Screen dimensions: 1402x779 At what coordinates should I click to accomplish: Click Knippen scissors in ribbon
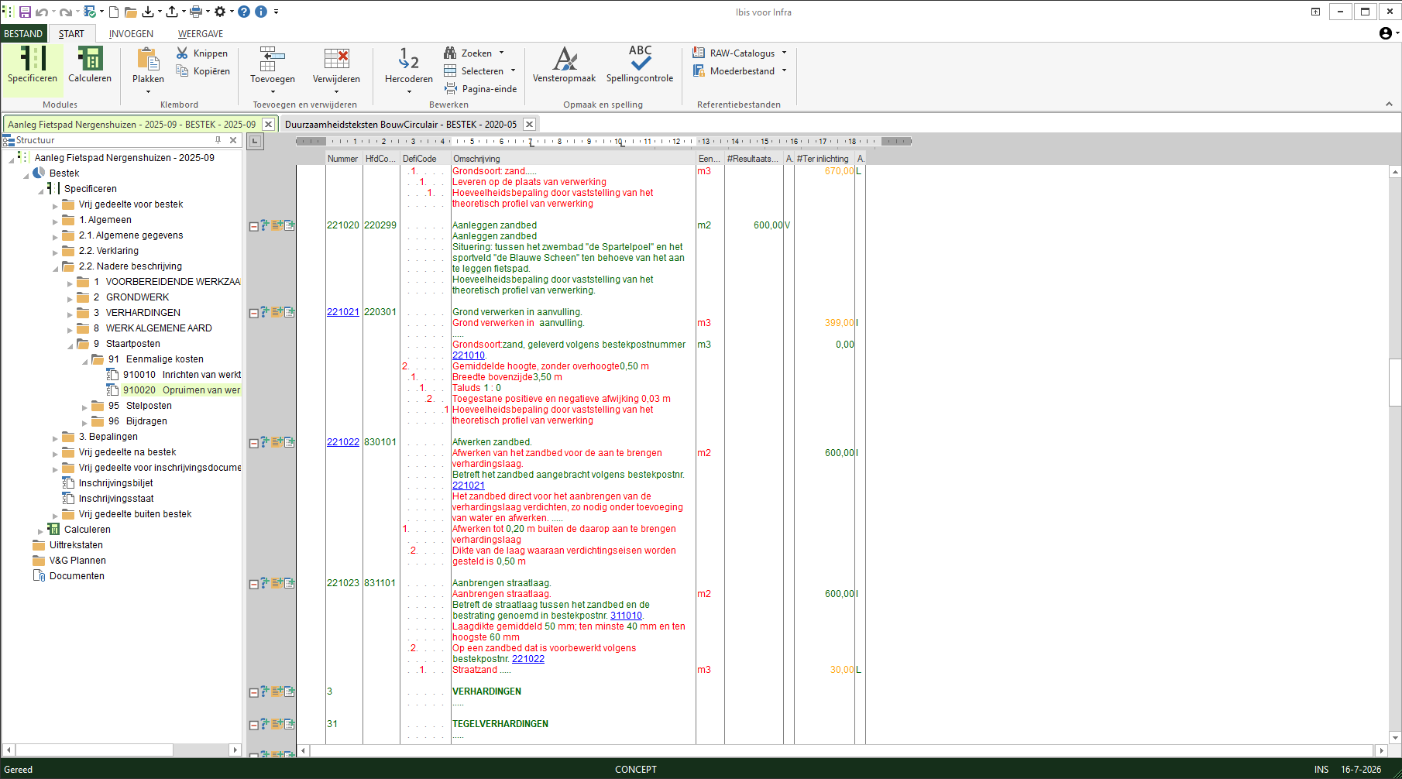202,53
